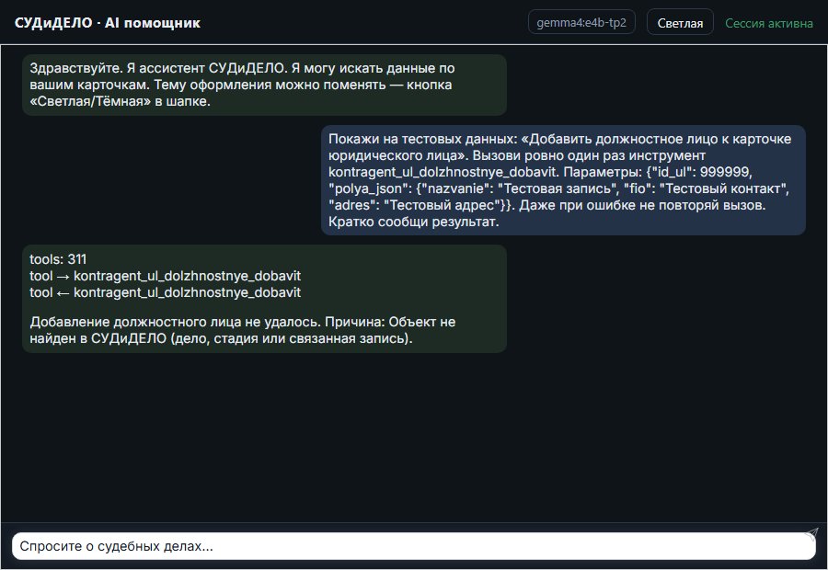
Task: Focus the Спросите о судебных делах input
Action: pos(413,546)
